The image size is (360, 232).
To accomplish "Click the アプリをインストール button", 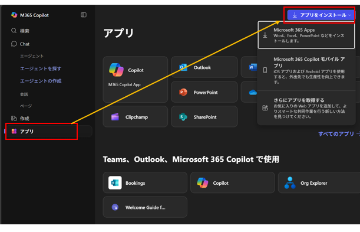I will (321, 15).
